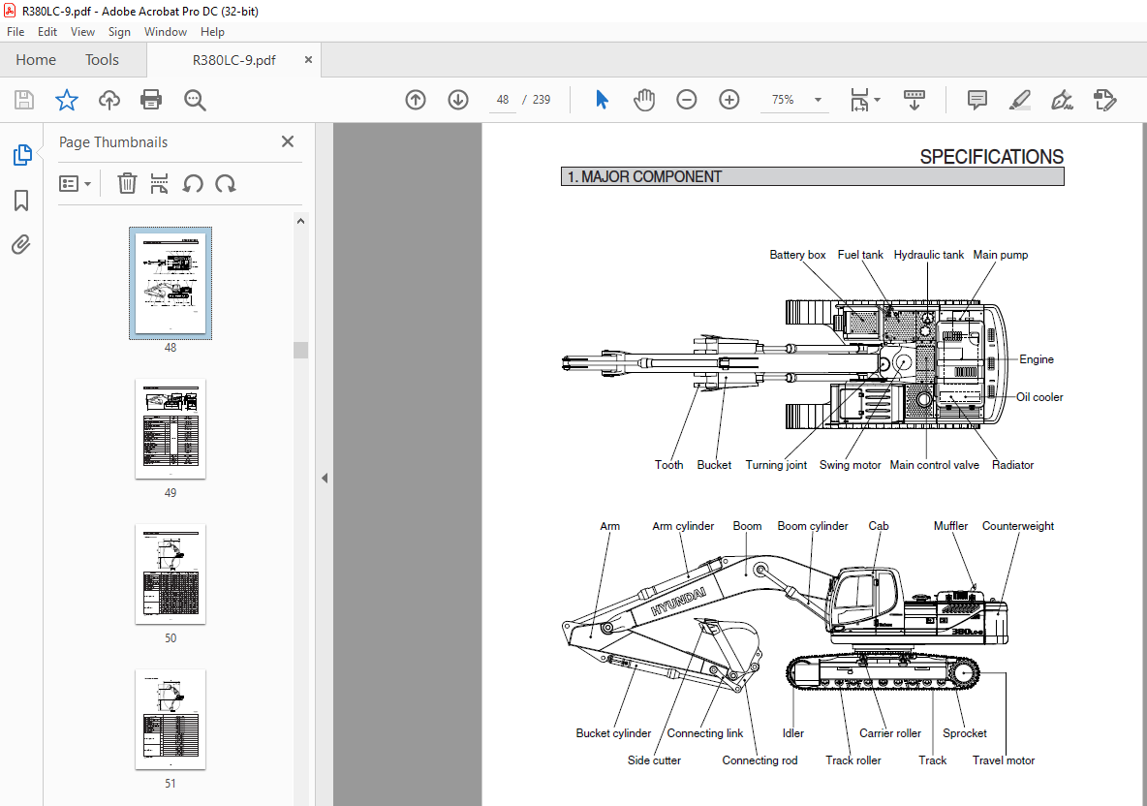Switch to the Tools tab

tap(102, 60)
